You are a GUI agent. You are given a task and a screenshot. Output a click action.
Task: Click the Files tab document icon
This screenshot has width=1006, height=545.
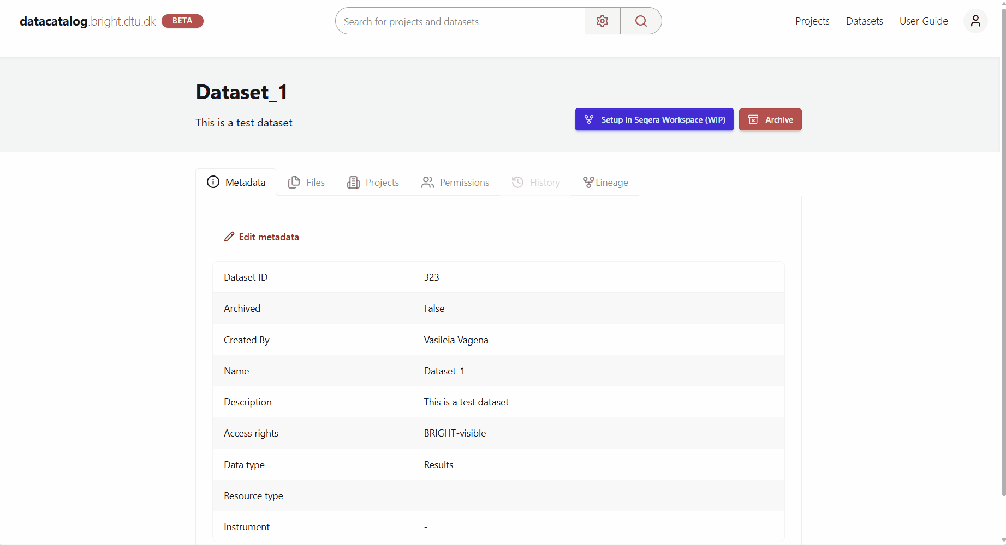pyautogui.click(x=294, y=182)
